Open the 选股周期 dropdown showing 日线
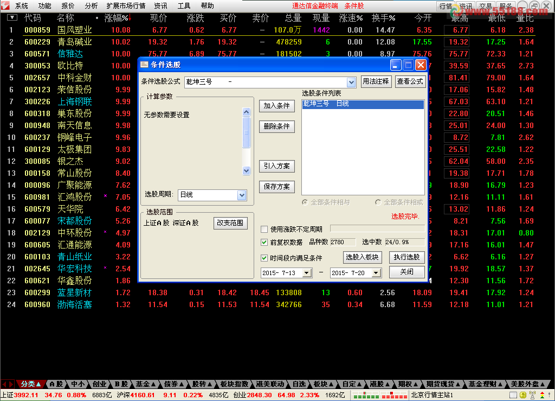The height and width of the screenshot is (401, 555). tap(242, 195)
